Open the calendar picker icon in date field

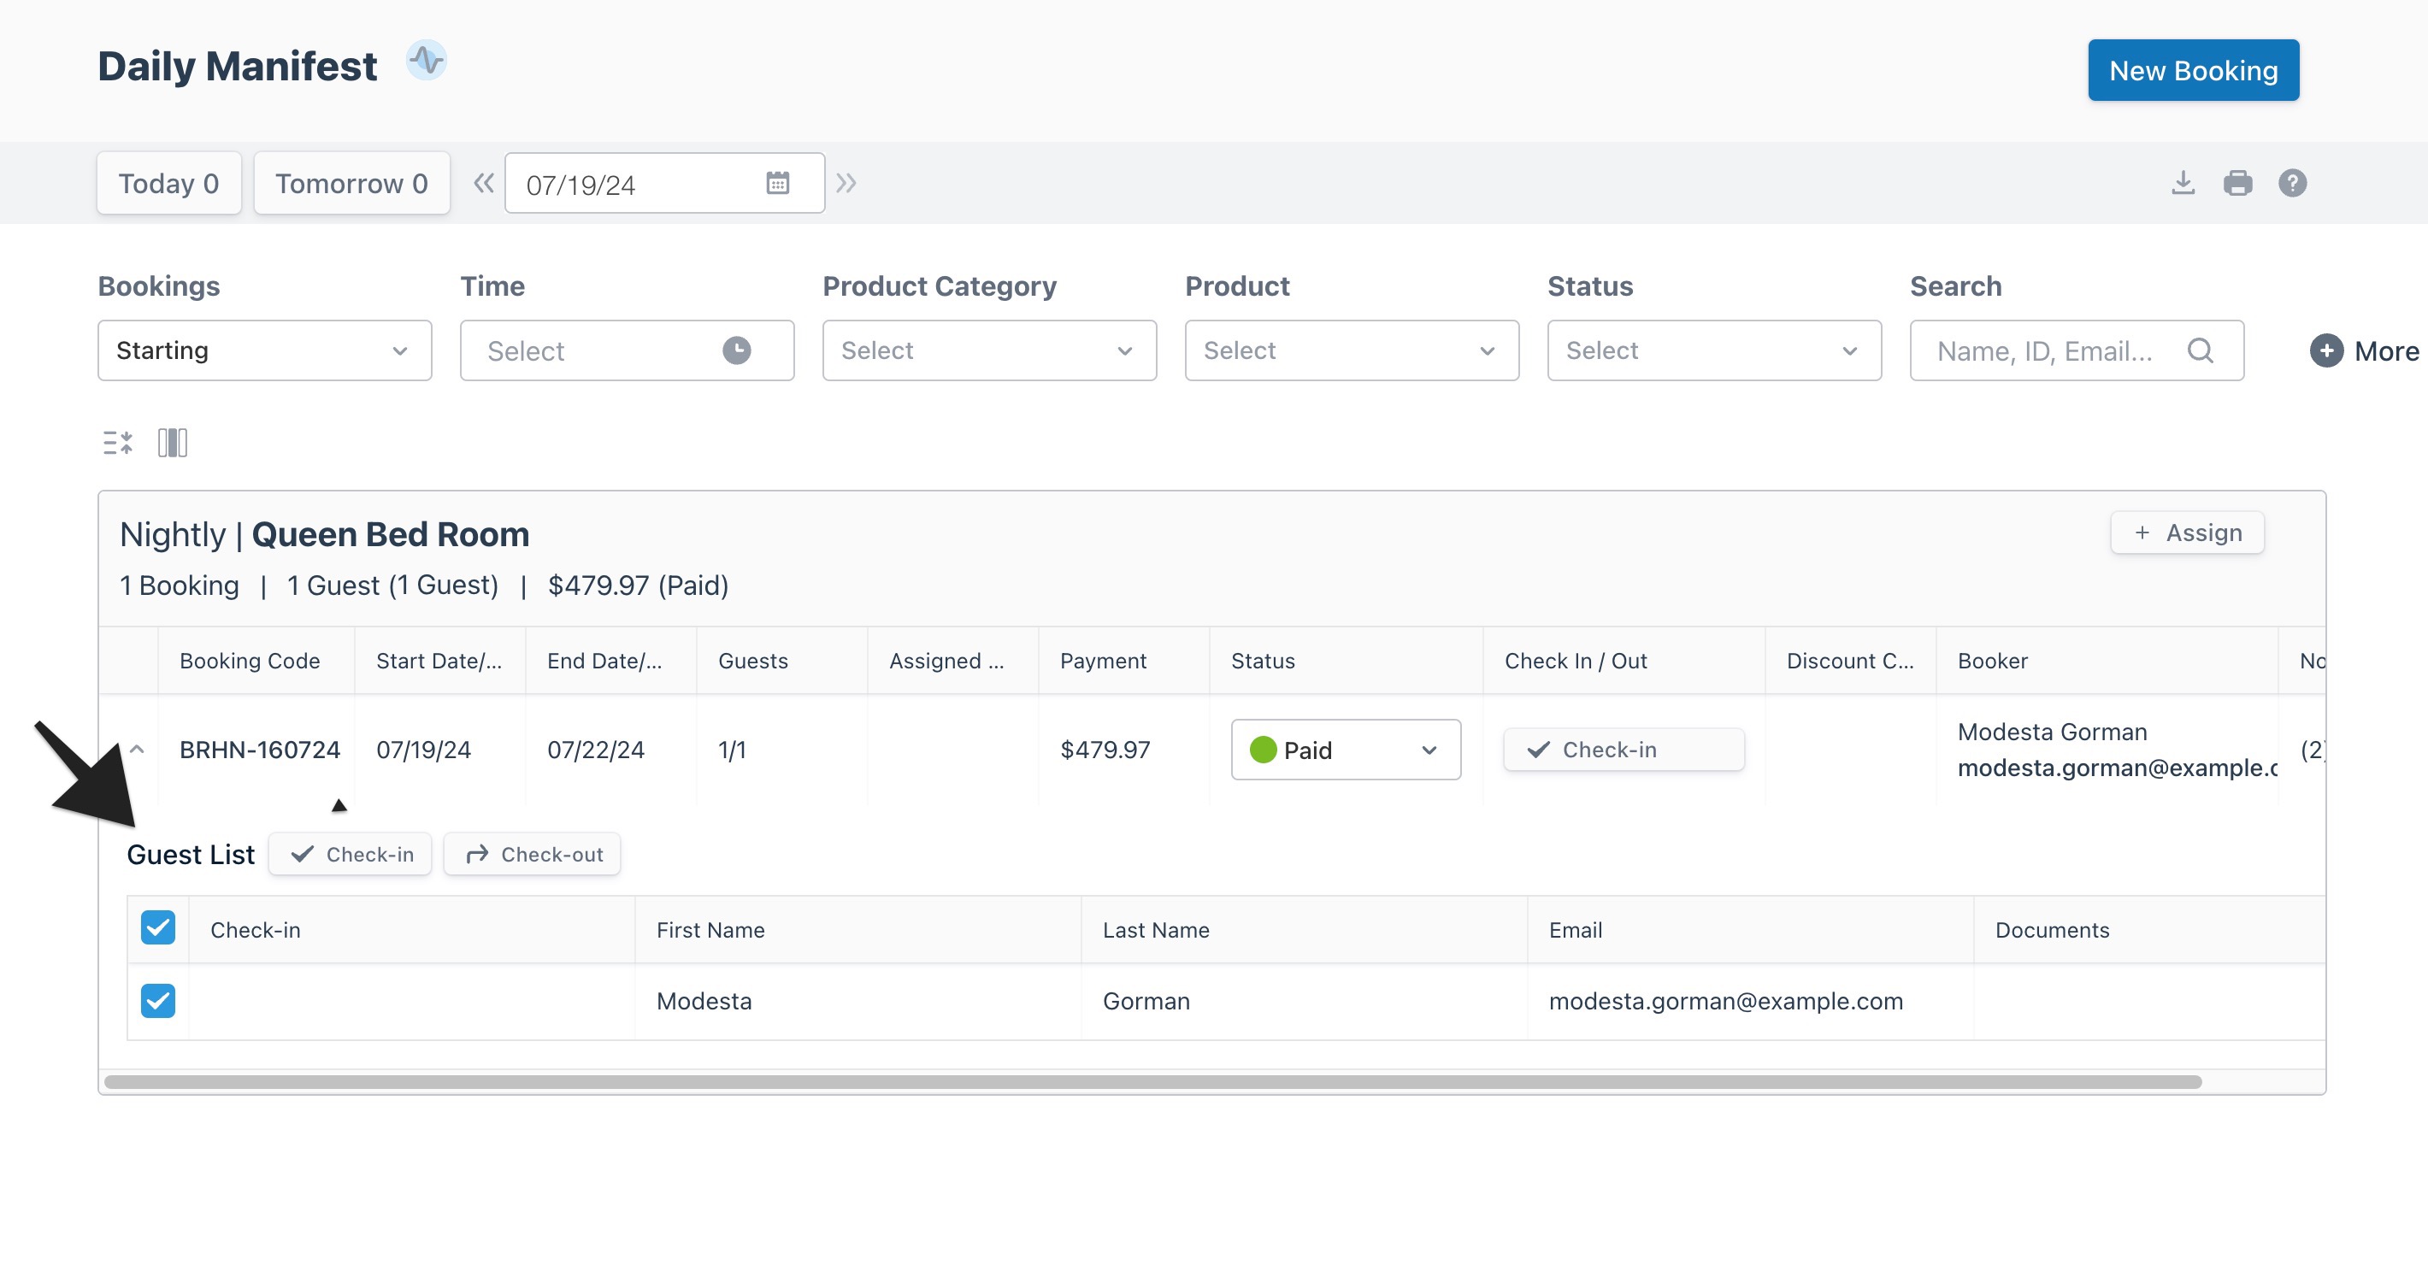pos(778,183)
